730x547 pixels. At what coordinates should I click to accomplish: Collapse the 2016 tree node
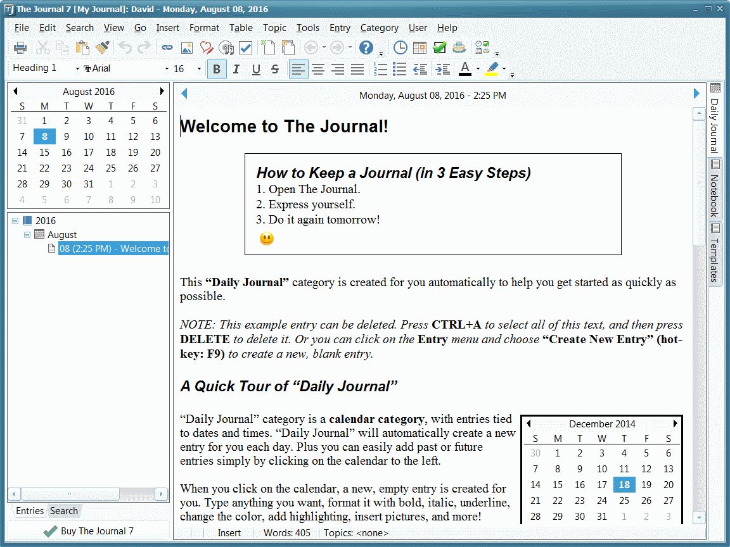pos(15,221)
